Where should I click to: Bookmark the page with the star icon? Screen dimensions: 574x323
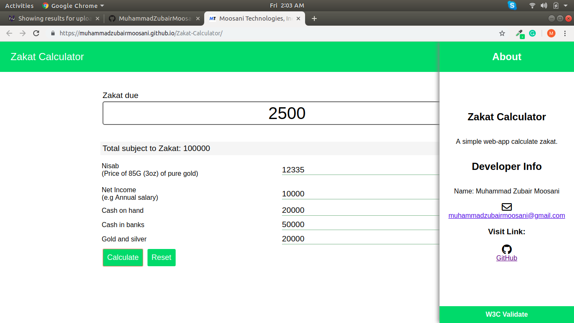pos(502,33)
